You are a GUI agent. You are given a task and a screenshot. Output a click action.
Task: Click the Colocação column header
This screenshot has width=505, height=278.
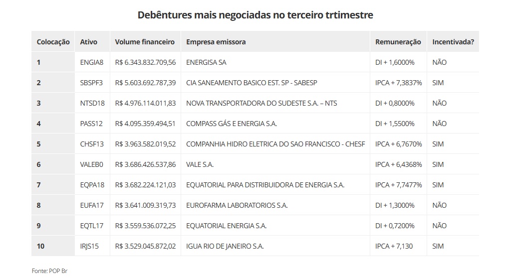click(x=53, y=42)
